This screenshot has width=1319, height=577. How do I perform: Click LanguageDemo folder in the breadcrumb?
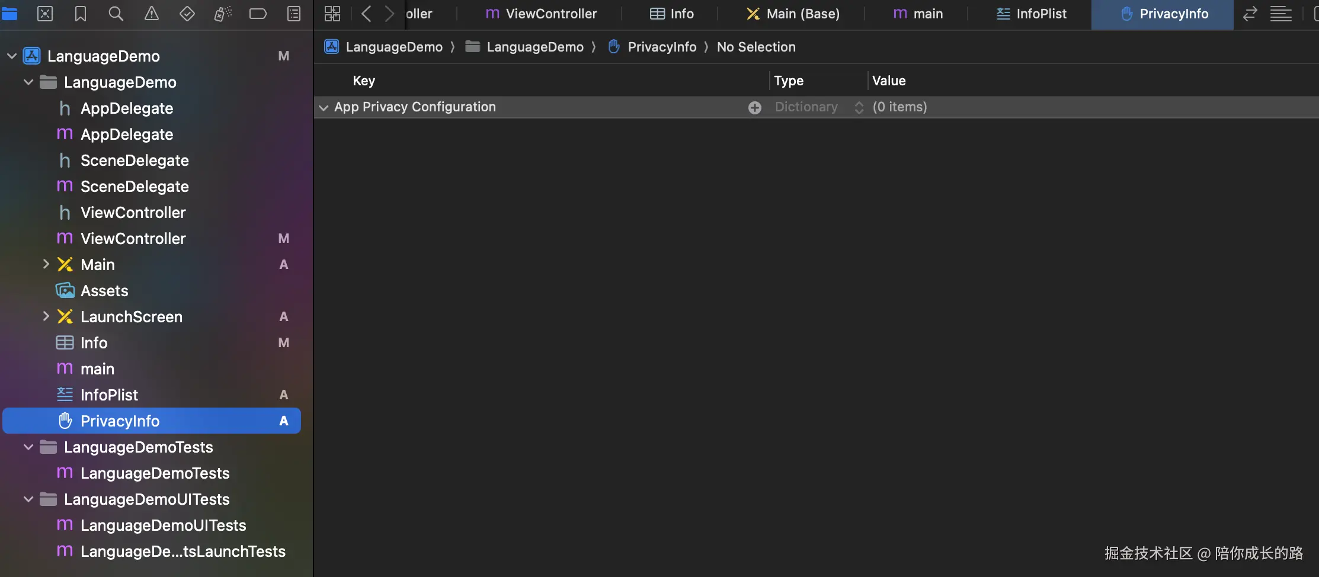pos(535,47)
